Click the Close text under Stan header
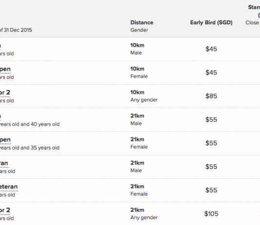 pos(252,22)
